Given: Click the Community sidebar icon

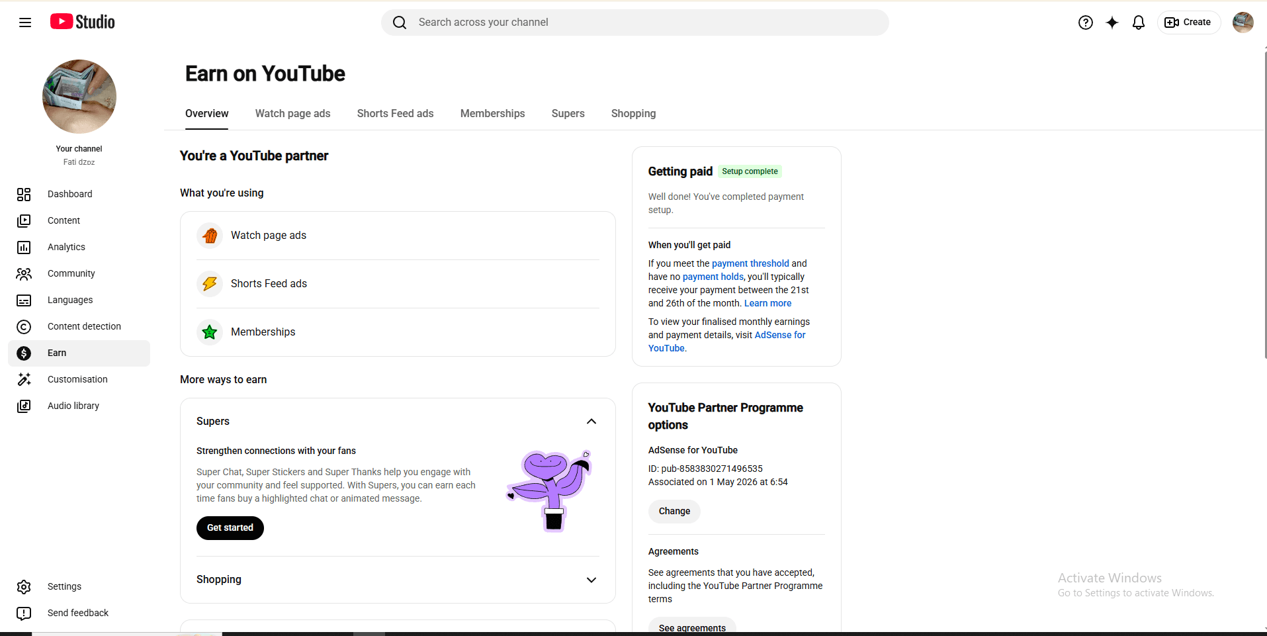Looking at the screenshot, I should 24,273.
